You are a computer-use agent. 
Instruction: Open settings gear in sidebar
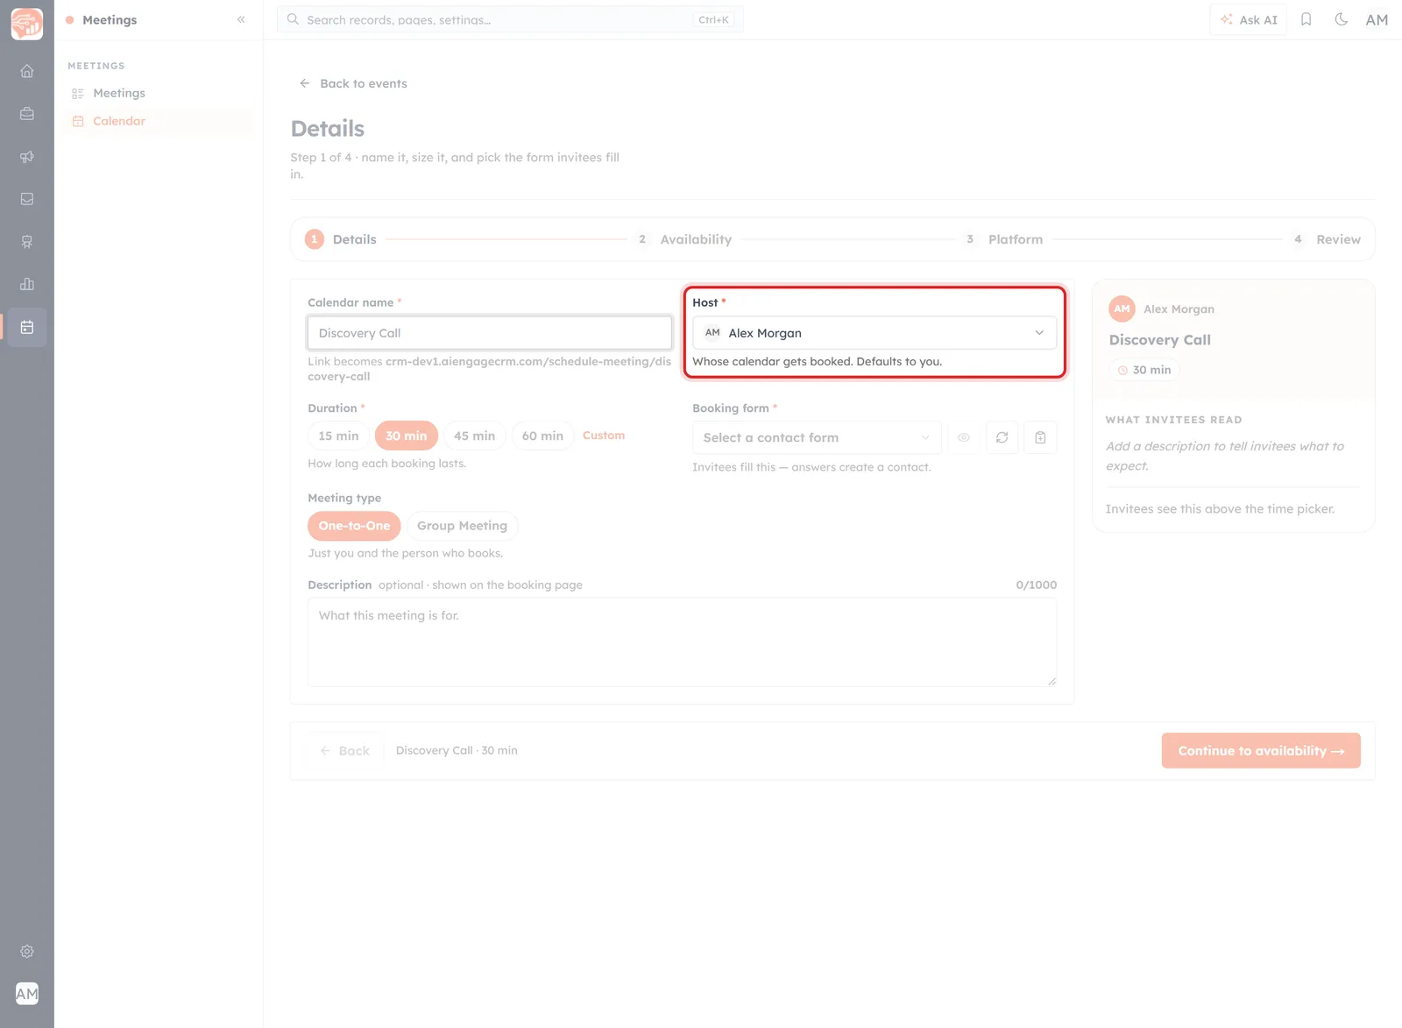click(x=27, y=952)
